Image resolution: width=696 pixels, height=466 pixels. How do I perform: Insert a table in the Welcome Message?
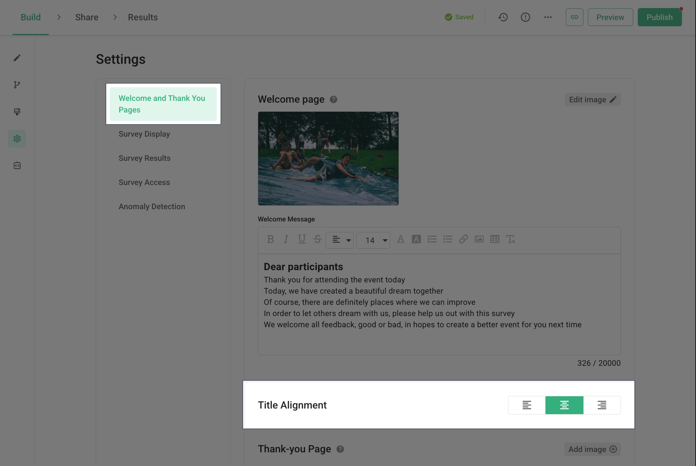[495, 239]
